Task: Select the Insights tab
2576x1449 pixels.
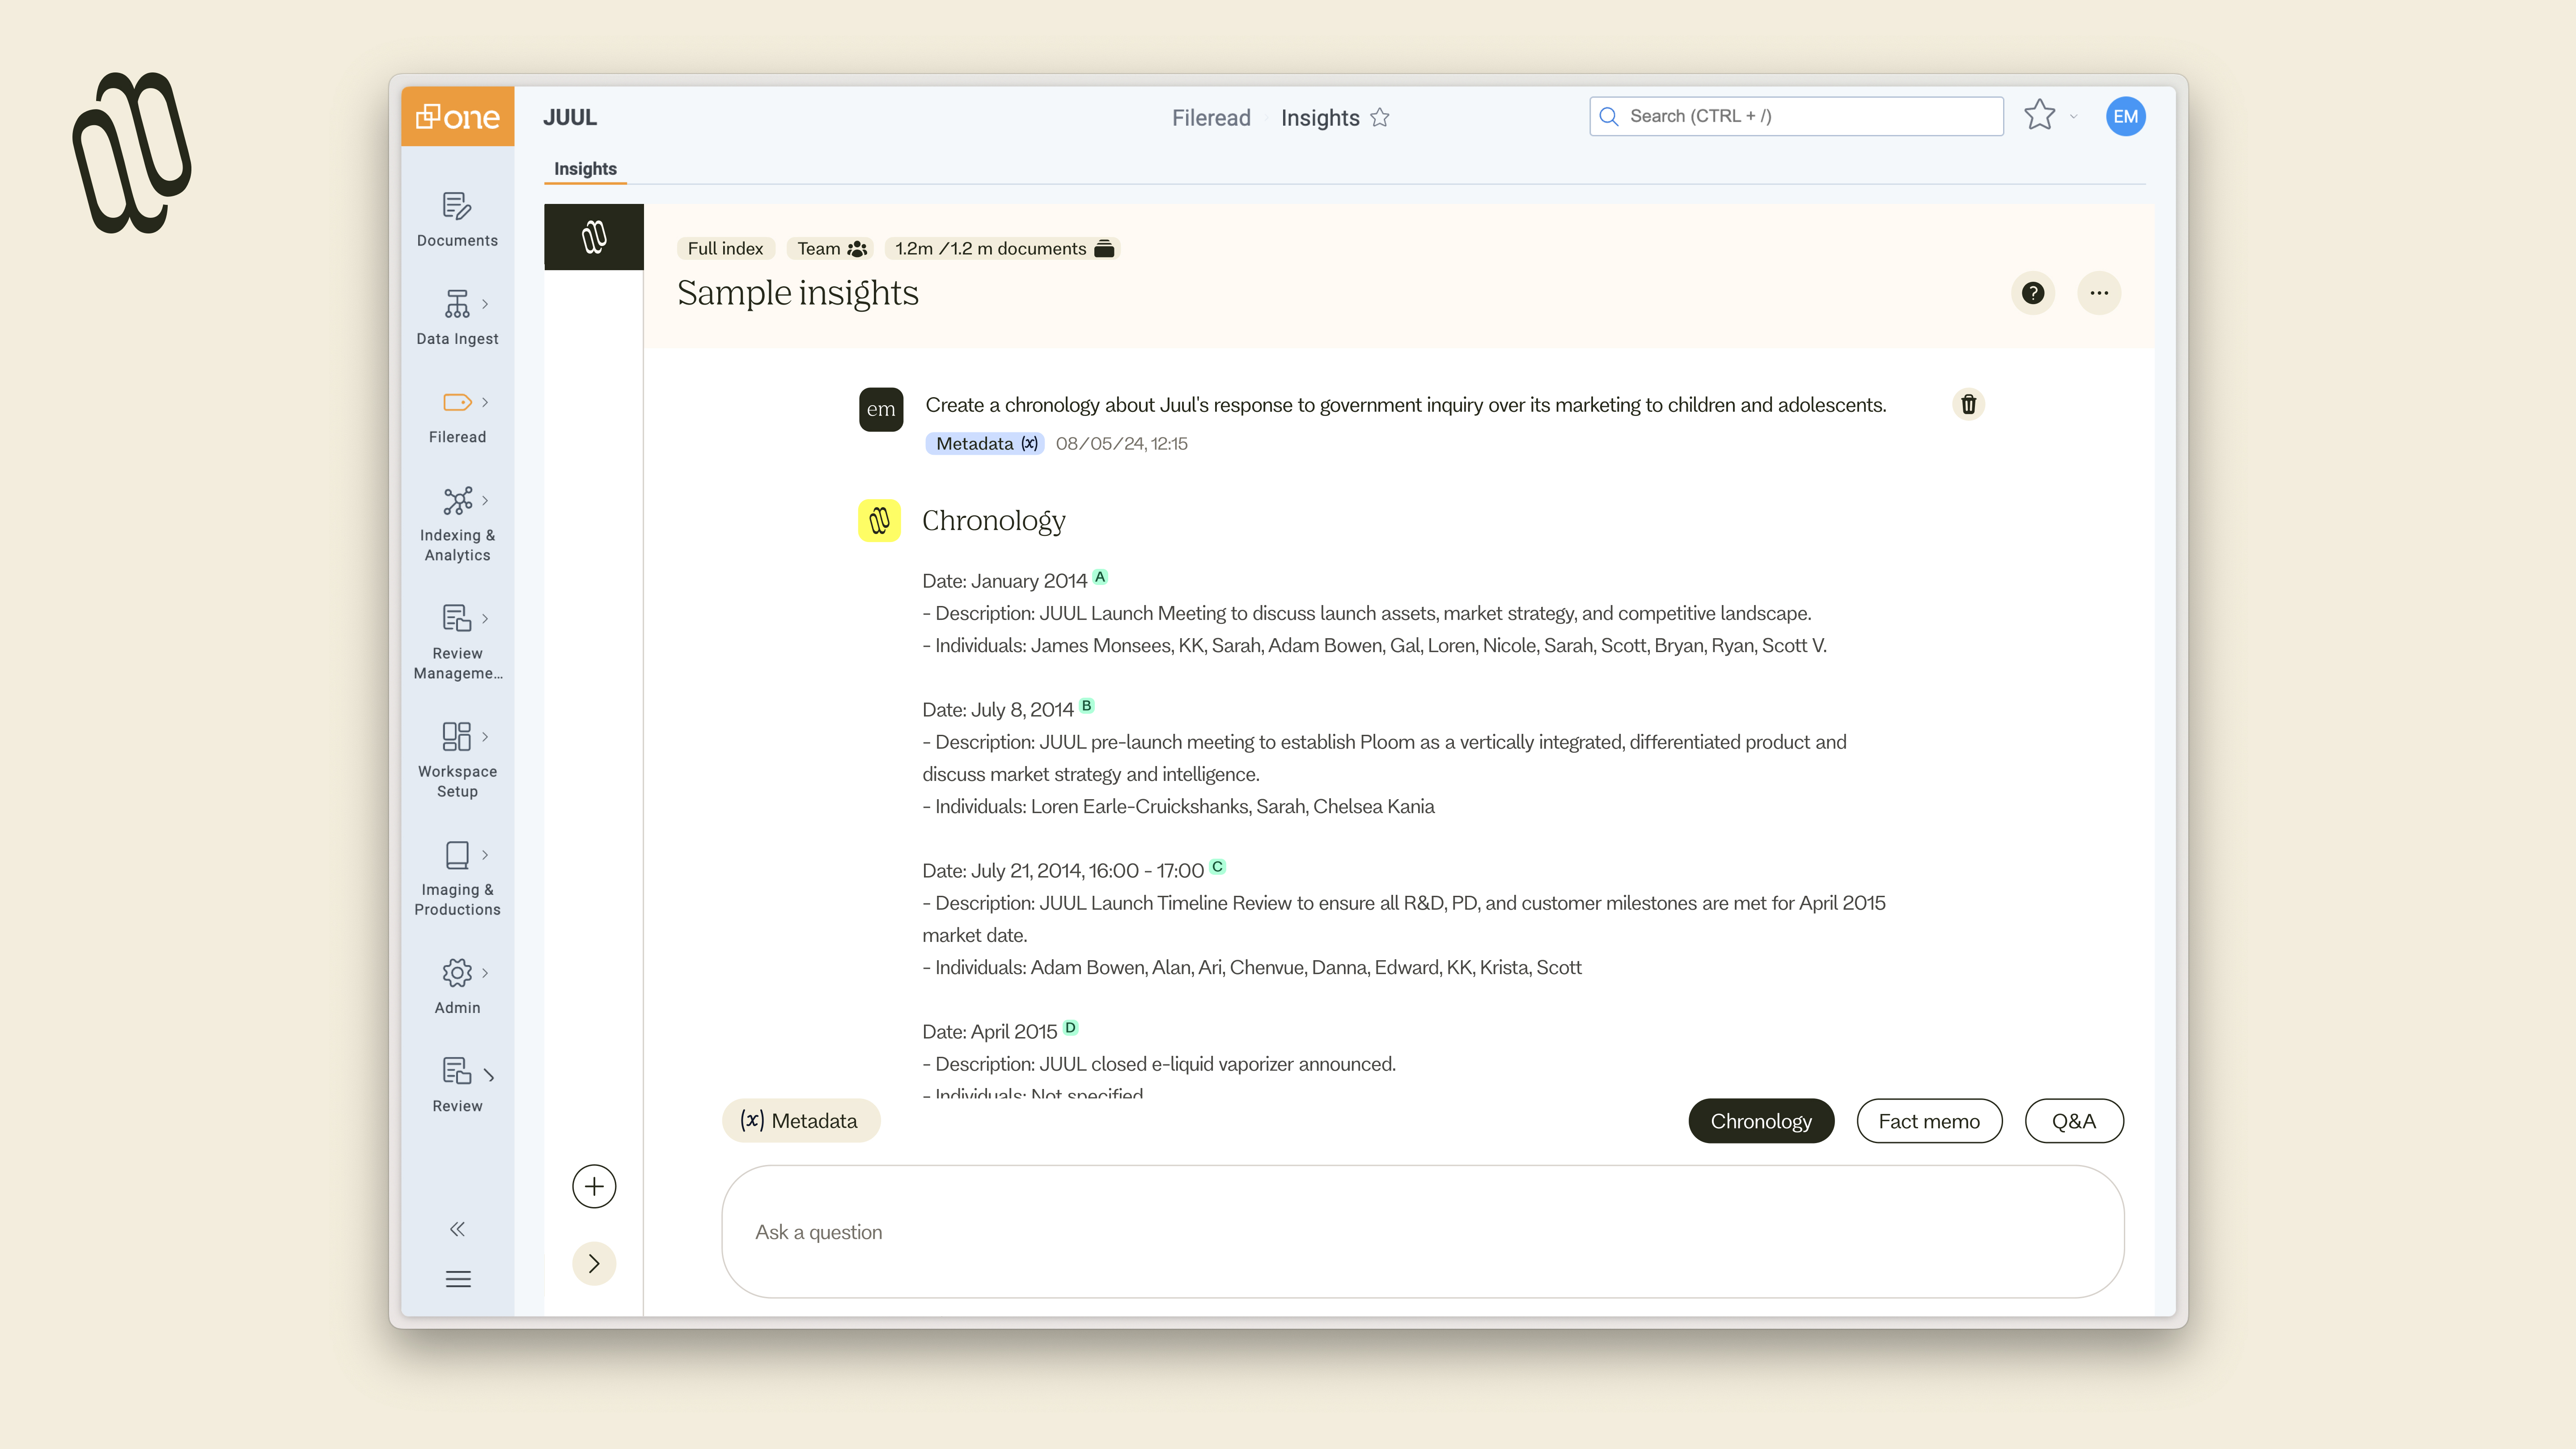Action: [x=585, y=169]
